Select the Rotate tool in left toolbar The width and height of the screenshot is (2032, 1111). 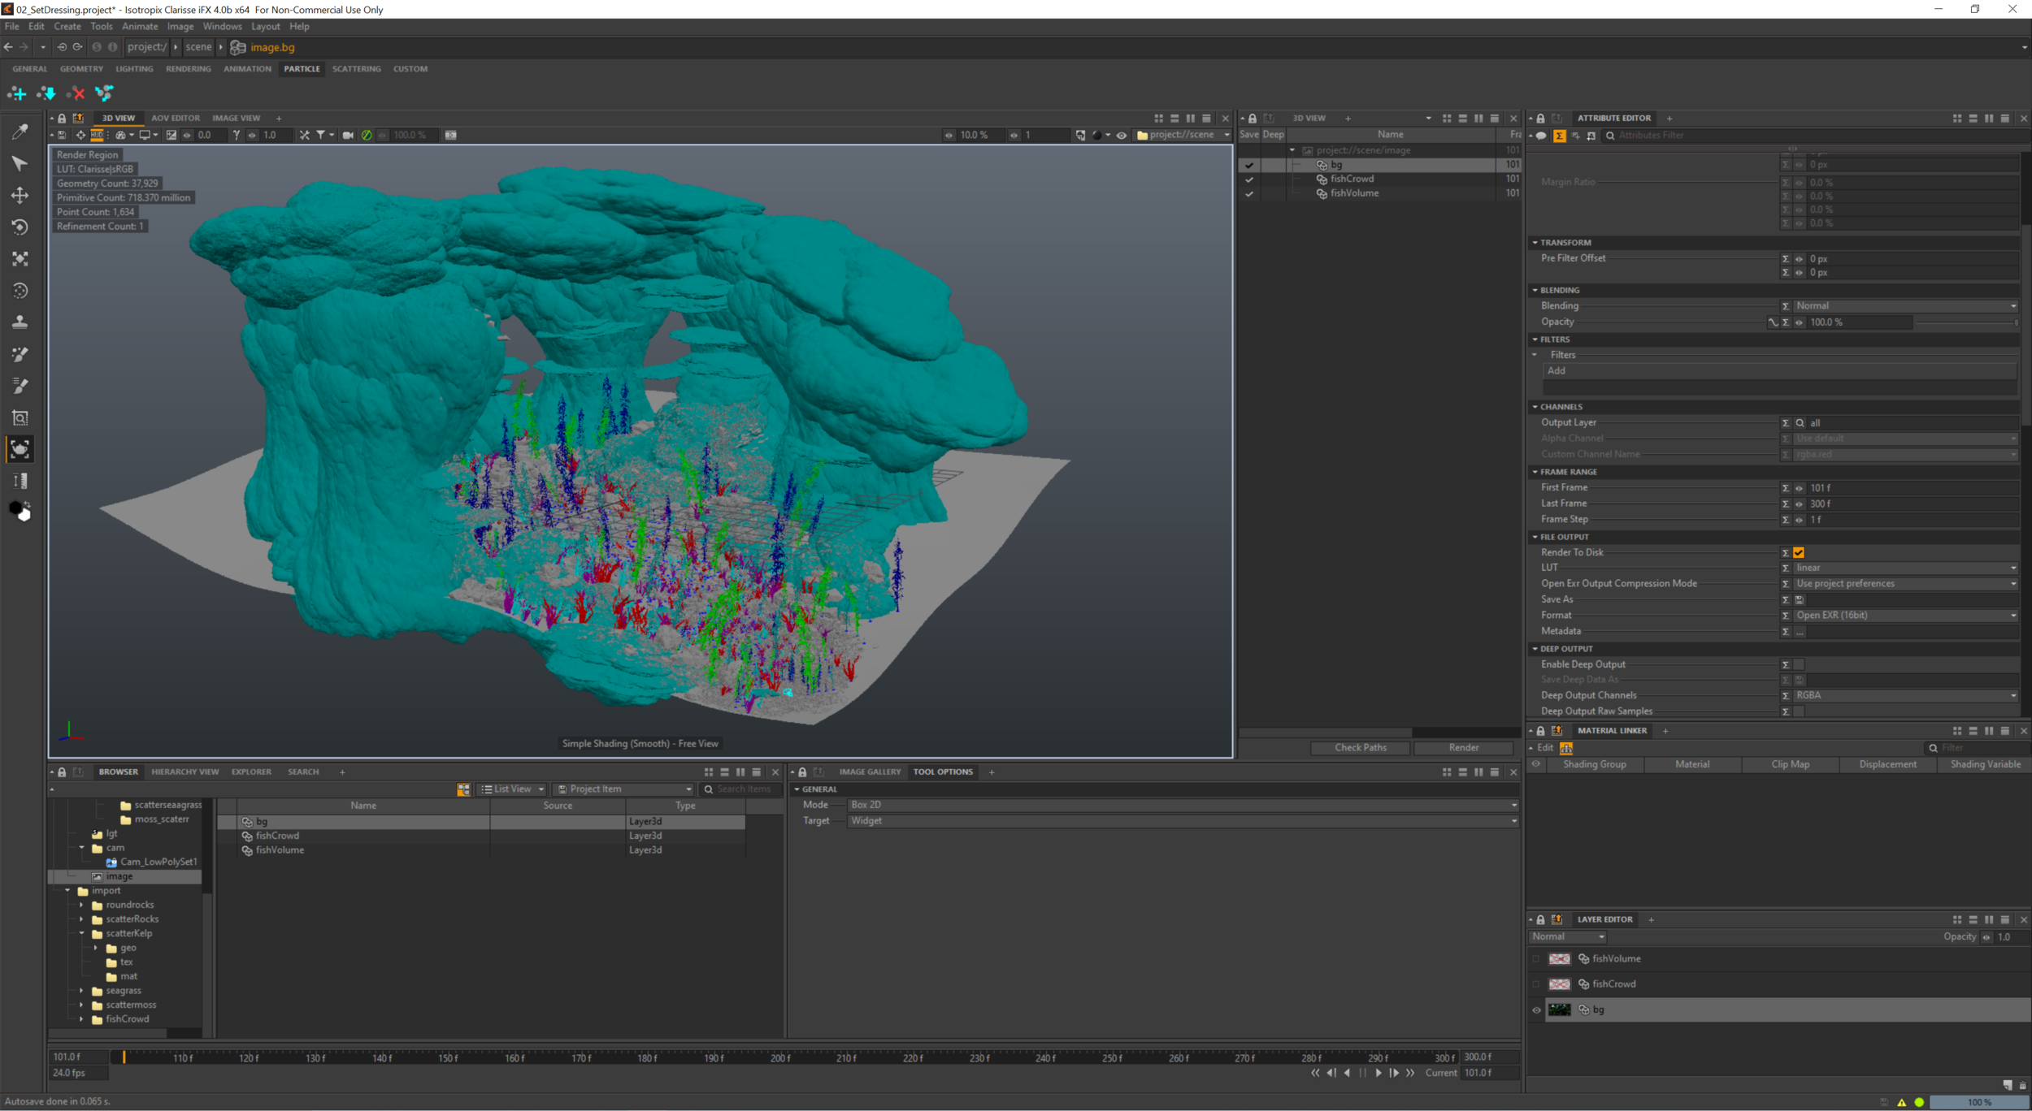pos(20,227)
